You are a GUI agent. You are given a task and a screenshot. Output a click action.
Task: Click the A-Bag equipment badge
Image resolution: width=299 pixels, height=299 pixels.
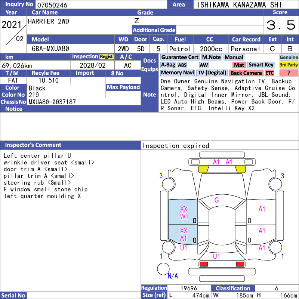168,65
